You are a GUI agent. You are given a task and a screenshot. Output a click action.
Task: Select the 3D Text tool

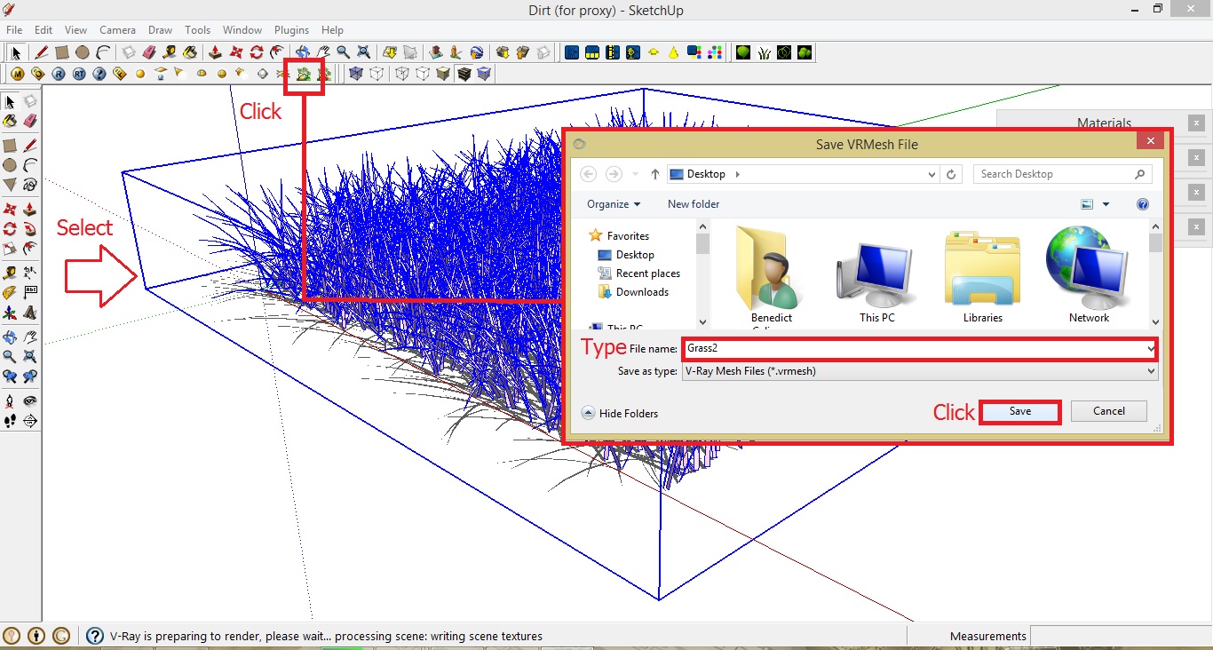[30, 313]
